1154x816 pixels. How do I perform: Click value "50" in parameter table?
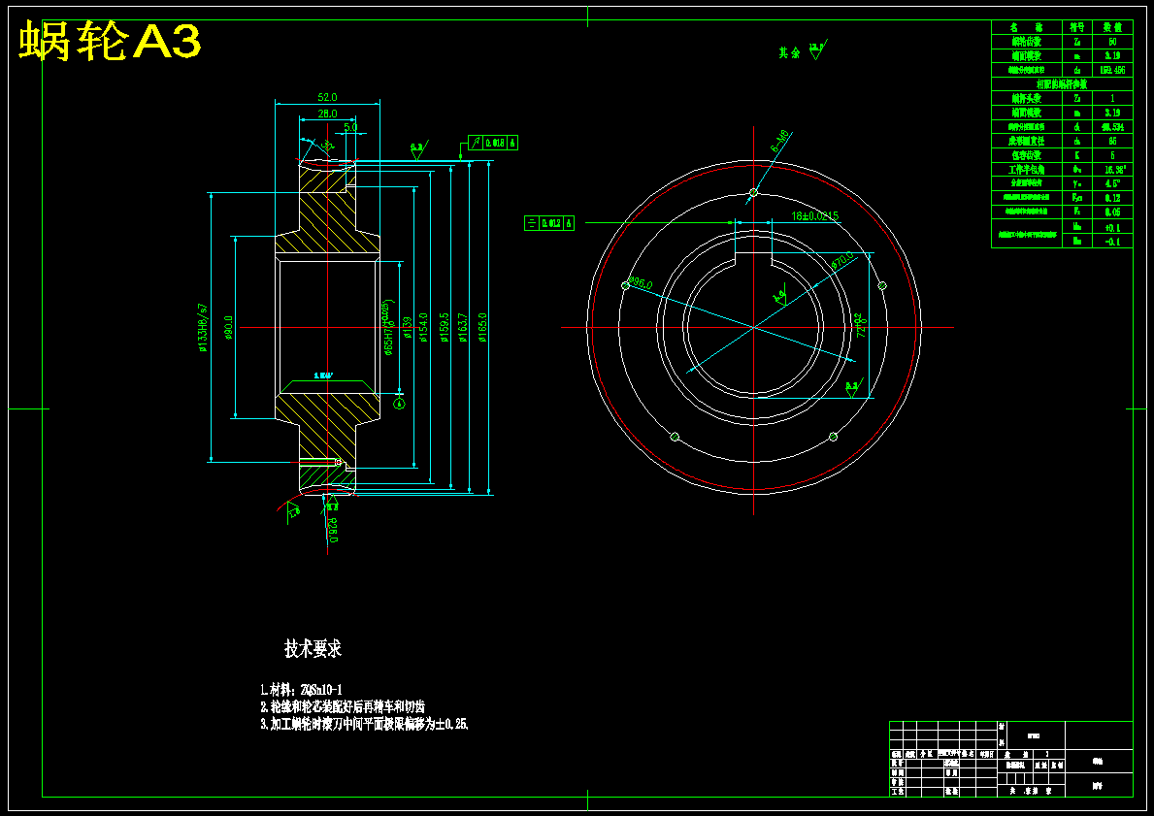(x=1112, y=42)
